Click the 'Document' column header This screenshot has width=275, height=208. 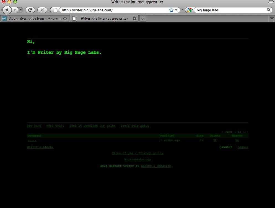tap(35, 136)
